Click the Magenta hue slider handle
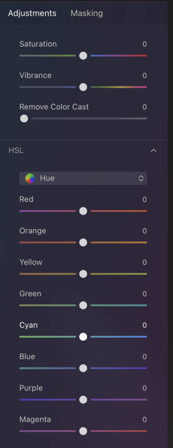 [x=83, y=431]
